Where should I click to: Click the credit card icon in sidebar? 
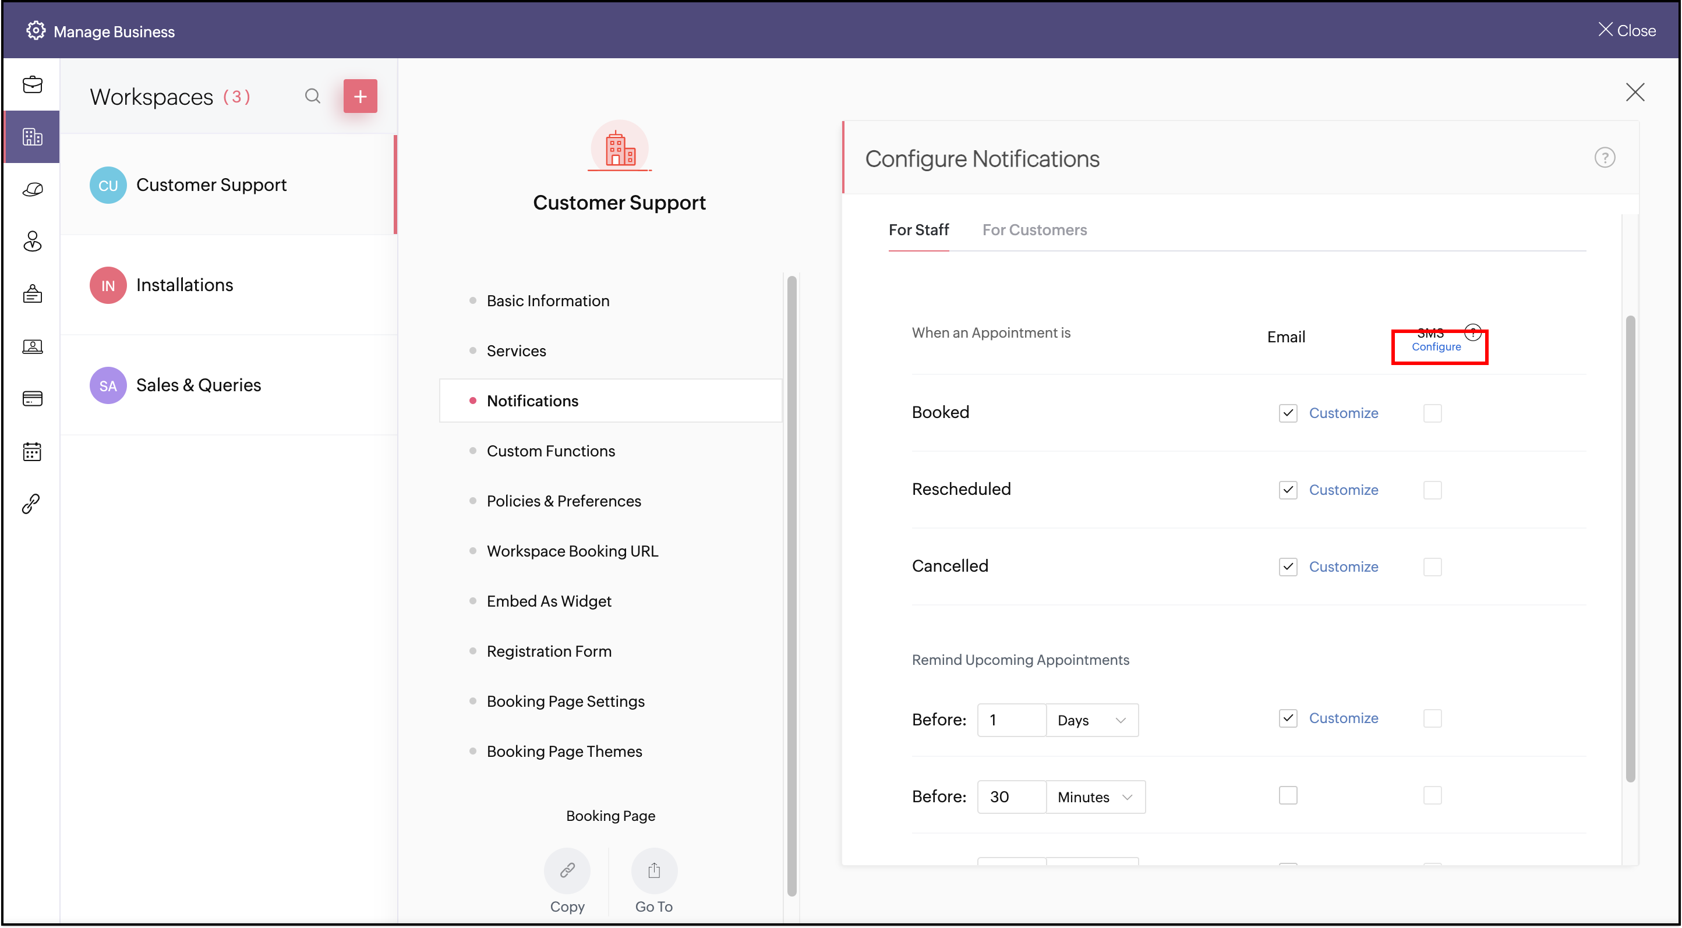coord(32,398)
